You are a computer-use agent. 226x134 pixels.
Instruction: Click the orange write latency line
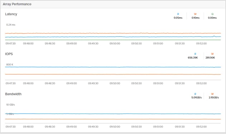(x=113, y=33)
